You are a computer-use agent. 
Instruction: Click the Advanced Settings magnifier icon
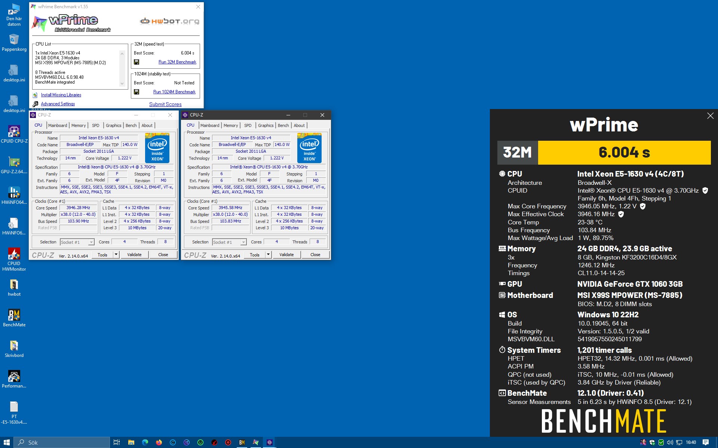(35, 104)
